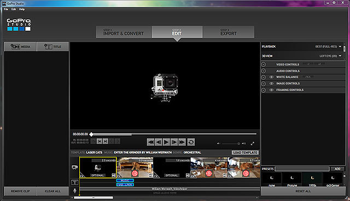Switch to Step 3 Export tab

click(x=229, y=32)
